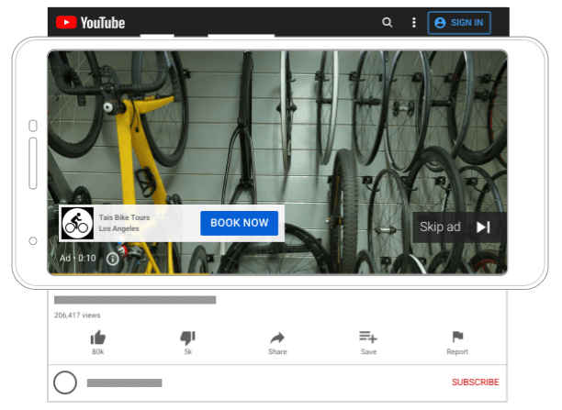Click the SIGN IN button
The image size is (562, 410).
pos(459,23)
